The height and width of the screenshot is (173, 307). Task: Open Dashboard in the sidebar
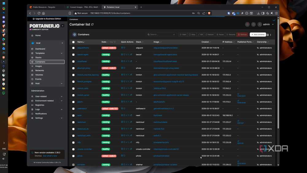[x=40, y=49]
